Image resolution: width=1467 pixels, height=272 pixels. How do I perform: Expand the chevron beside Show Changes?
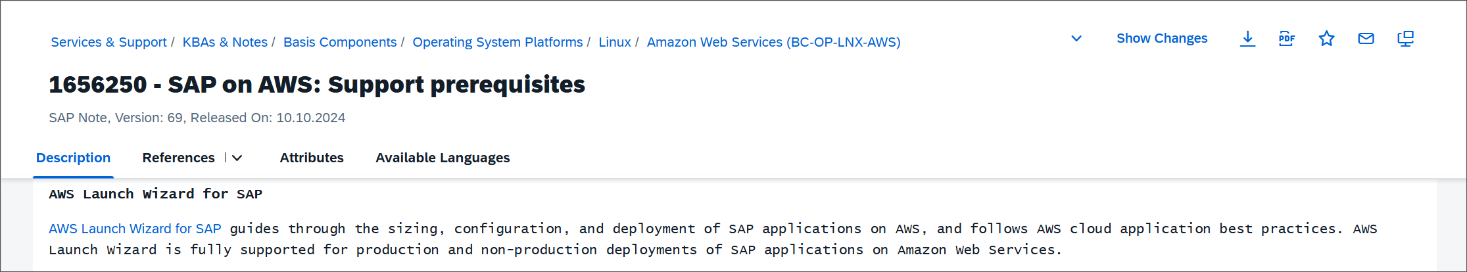pos(1076,39)
